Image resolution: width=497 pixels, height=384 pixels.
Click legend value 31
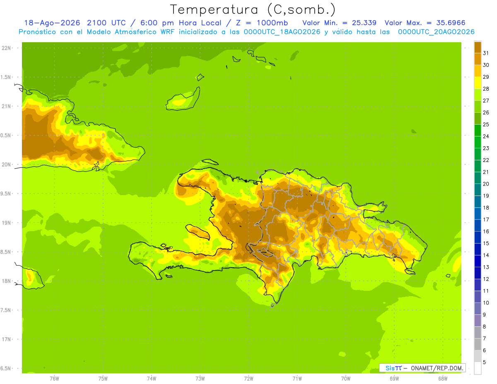pyautogui.click(x=486, y=53)
